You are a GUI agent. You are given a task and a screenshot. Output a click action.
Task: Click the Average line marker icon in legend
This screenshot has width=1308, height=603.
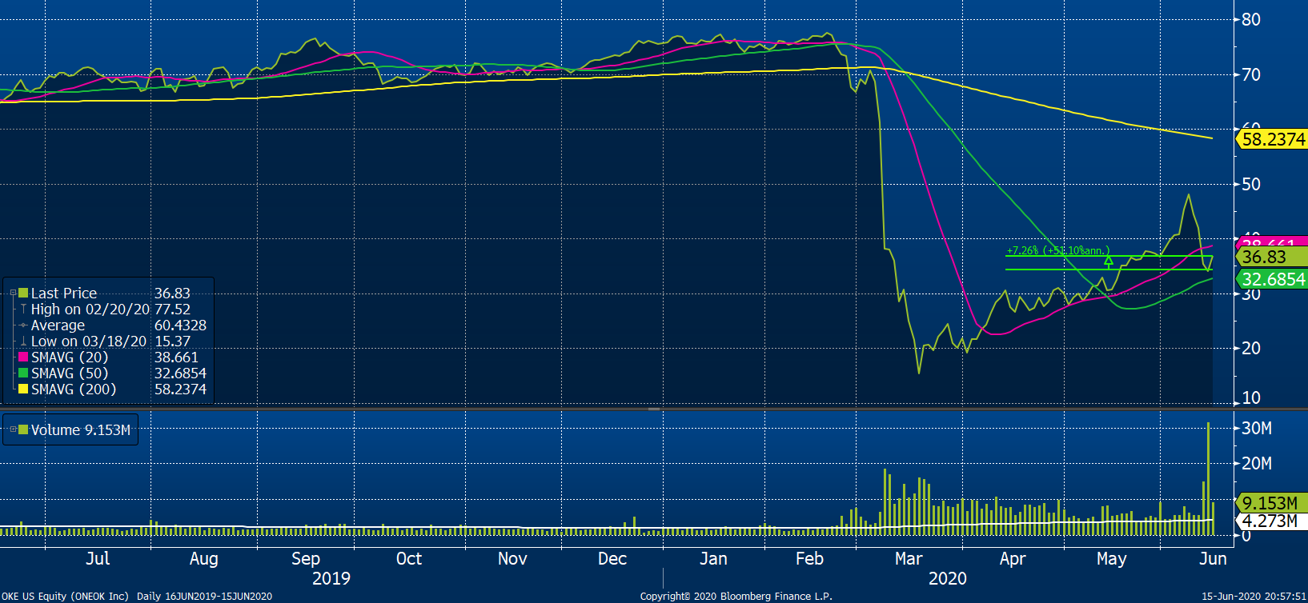(x=23, y=325)
